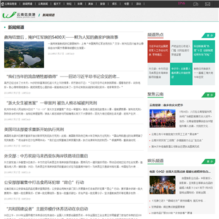Screen dimensions: 219x219
Task: Click the 新闻频道 section heading
Action: [x=16, y=27]
